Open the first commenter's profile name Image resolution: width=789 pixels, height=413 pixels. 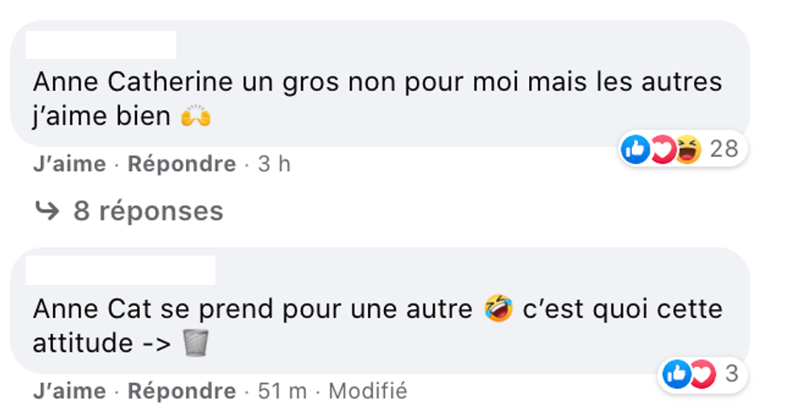tap(101, 45)
